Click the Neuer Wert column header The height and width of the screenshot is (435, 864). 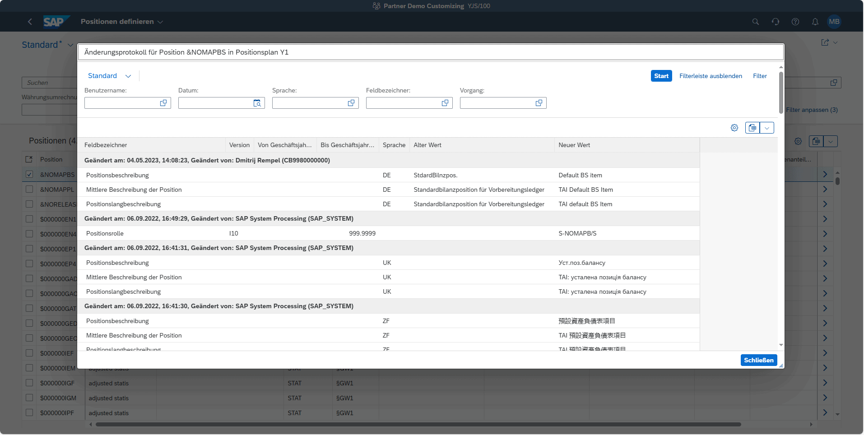[x=574, y=145]
